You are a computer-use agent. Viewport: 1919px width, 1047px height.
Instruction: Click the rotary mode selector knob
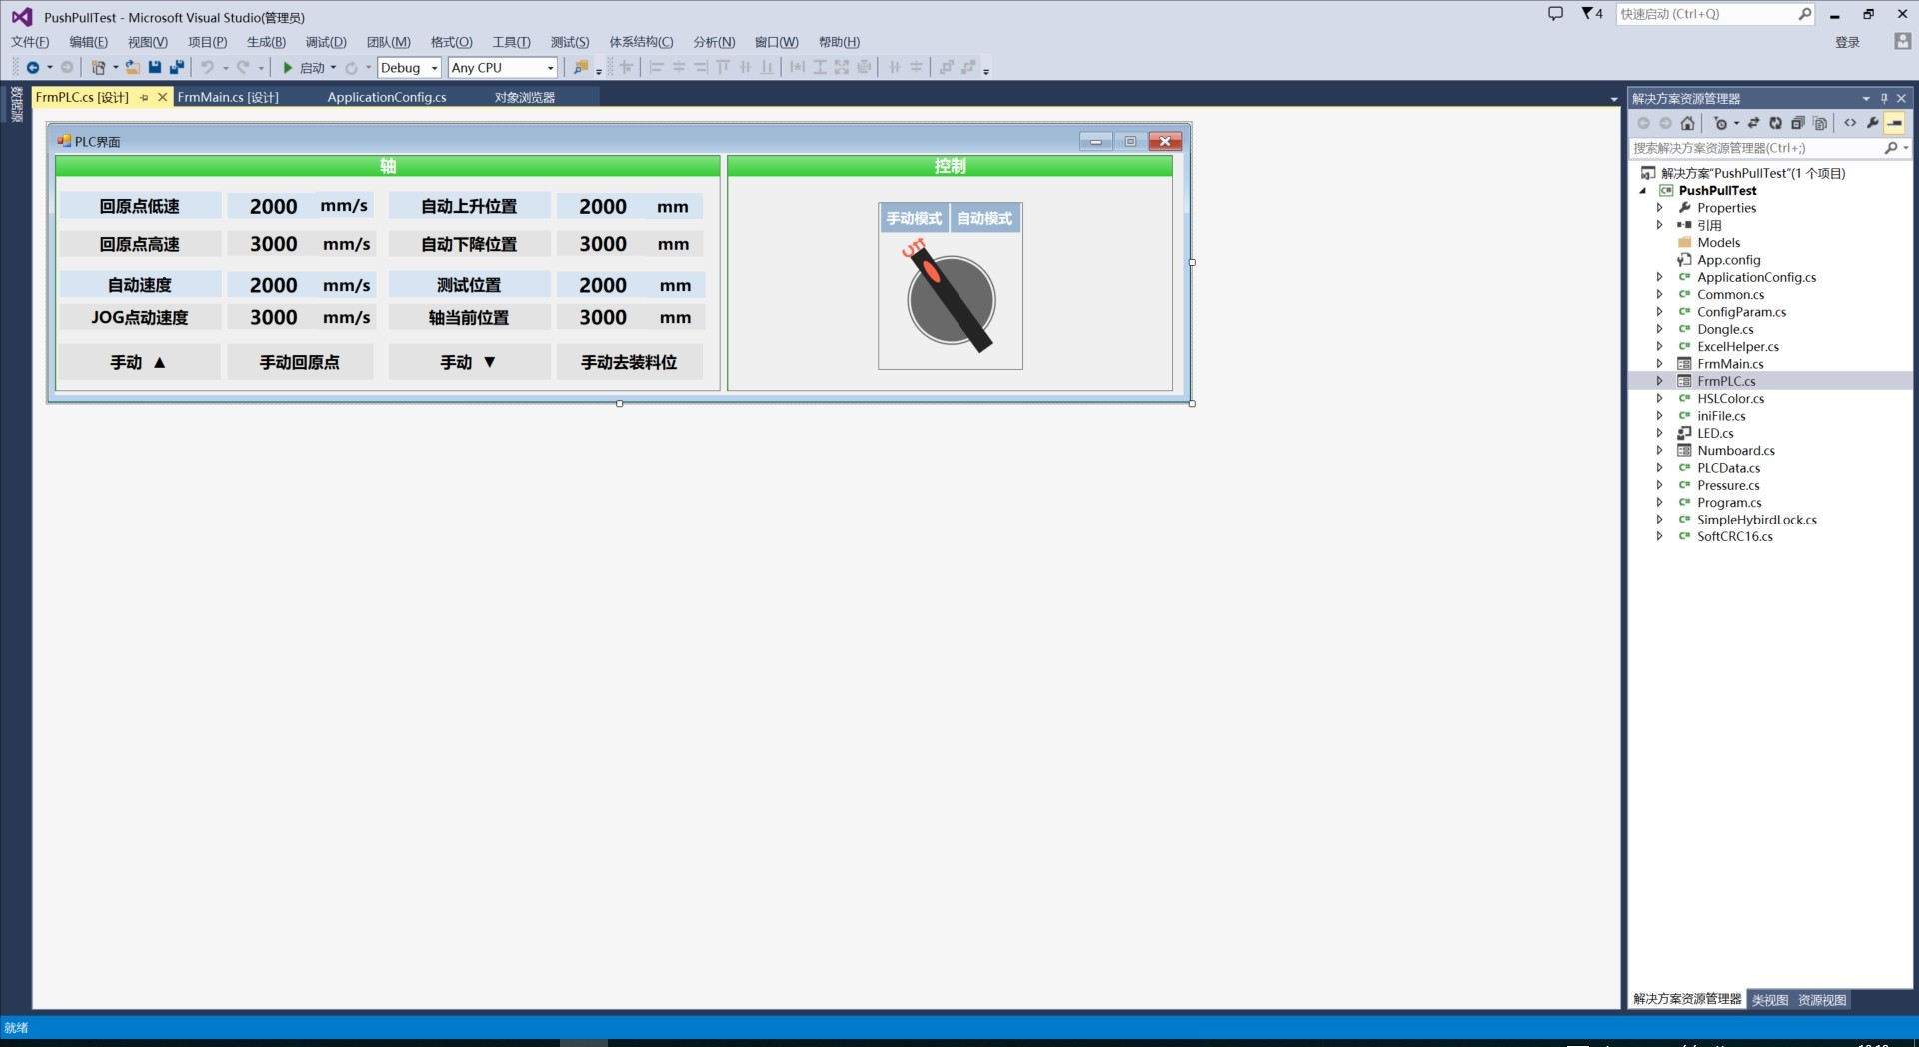pos(951,300)
